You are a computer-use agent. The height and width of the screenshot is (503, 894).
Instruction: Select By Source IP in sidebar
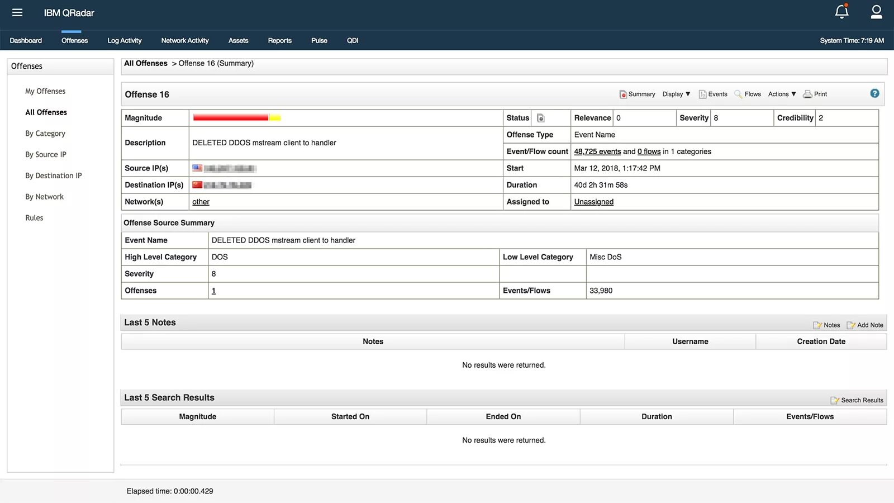click(x=46, y=155)
